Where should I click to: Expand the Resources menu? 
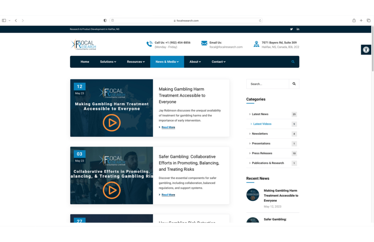tap(136, 62)
